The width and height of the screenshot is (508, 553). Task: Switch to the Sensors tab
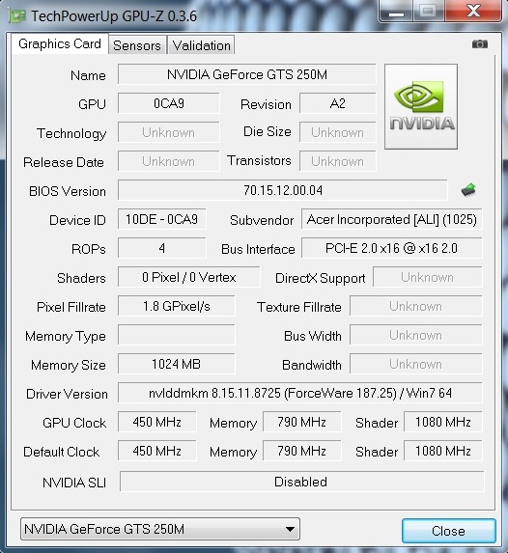coord(137,45)
